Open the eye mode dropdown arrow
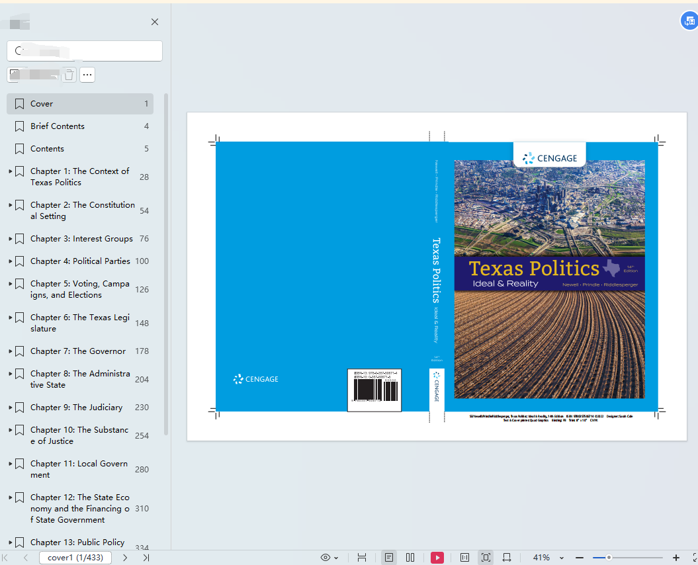Image resolution: width=698 pixels, height=565 pixels. tap(336, 558)
